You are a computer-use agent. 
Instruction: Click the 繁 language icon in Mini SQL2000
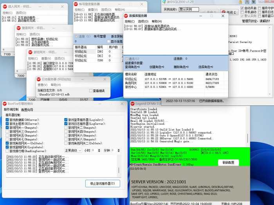[254, 2]
